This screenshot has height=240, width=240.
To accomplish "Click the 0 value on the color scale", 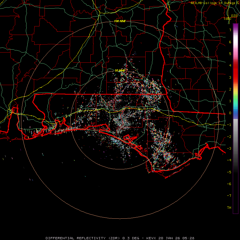I will (230, 113).
